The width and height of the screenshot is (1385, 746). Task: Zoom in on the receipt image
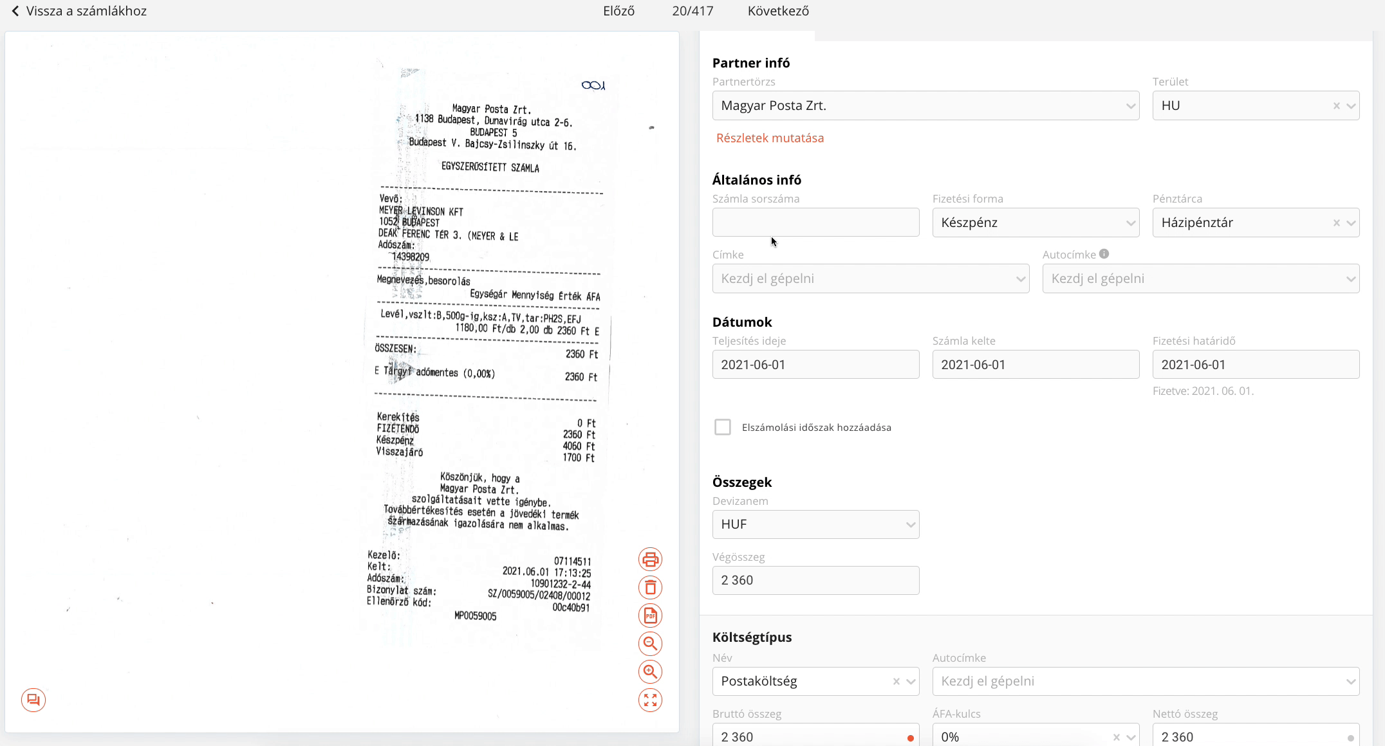[x=650, y=672]
